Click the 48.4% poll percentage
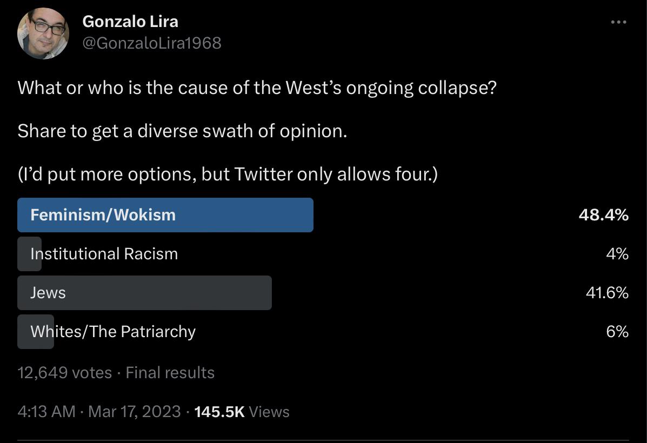Screen dimensions: 647x443 coord(603,215)
